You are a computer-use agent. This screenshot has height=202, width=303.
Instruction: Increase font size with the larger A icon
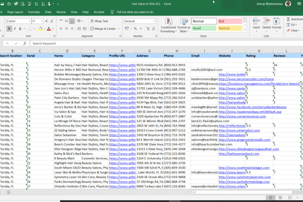tap(46, 21)
